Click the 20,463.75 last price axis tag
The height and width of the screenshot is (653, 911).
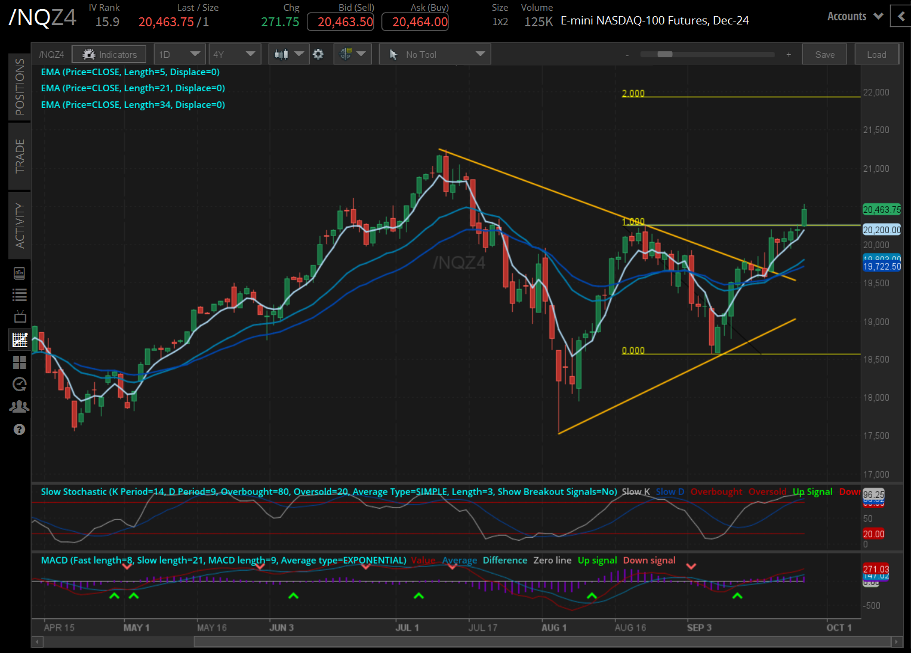pos(882,209)
